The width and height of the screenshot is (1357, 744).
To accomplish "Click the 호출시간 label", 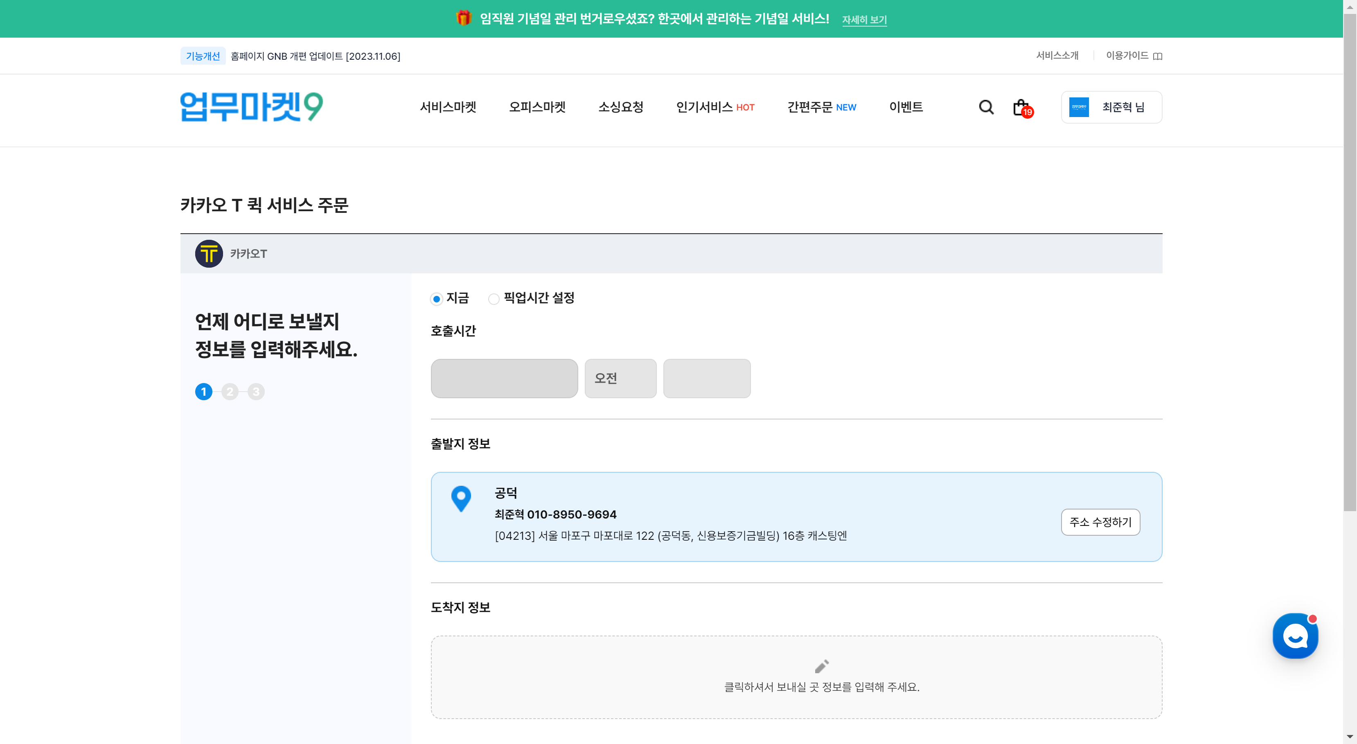I will tap(453, 331).
